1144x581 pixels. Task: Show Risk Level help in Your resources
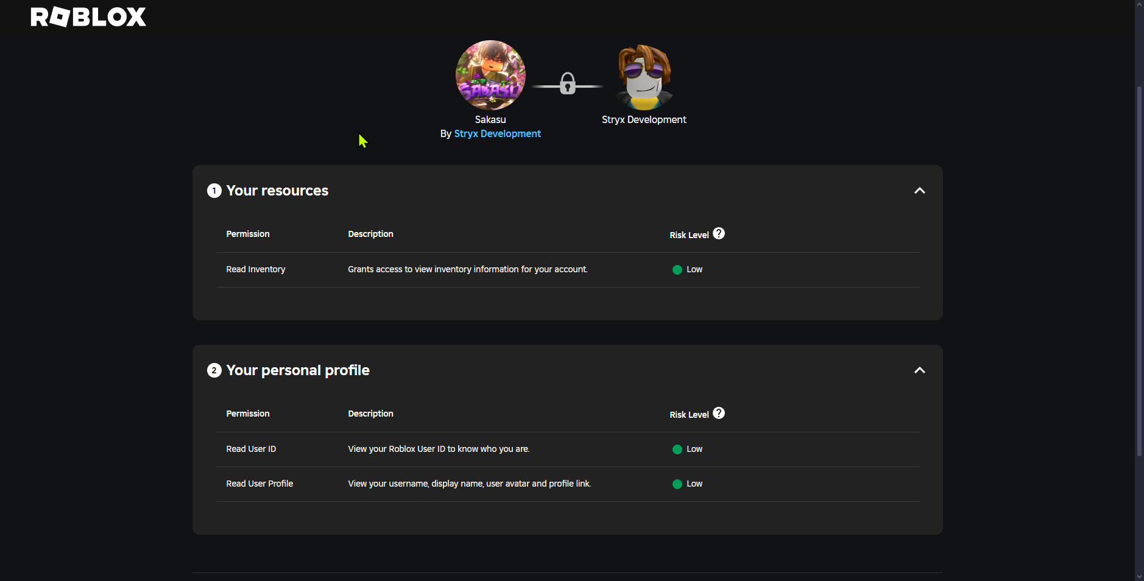click(719, 233)
